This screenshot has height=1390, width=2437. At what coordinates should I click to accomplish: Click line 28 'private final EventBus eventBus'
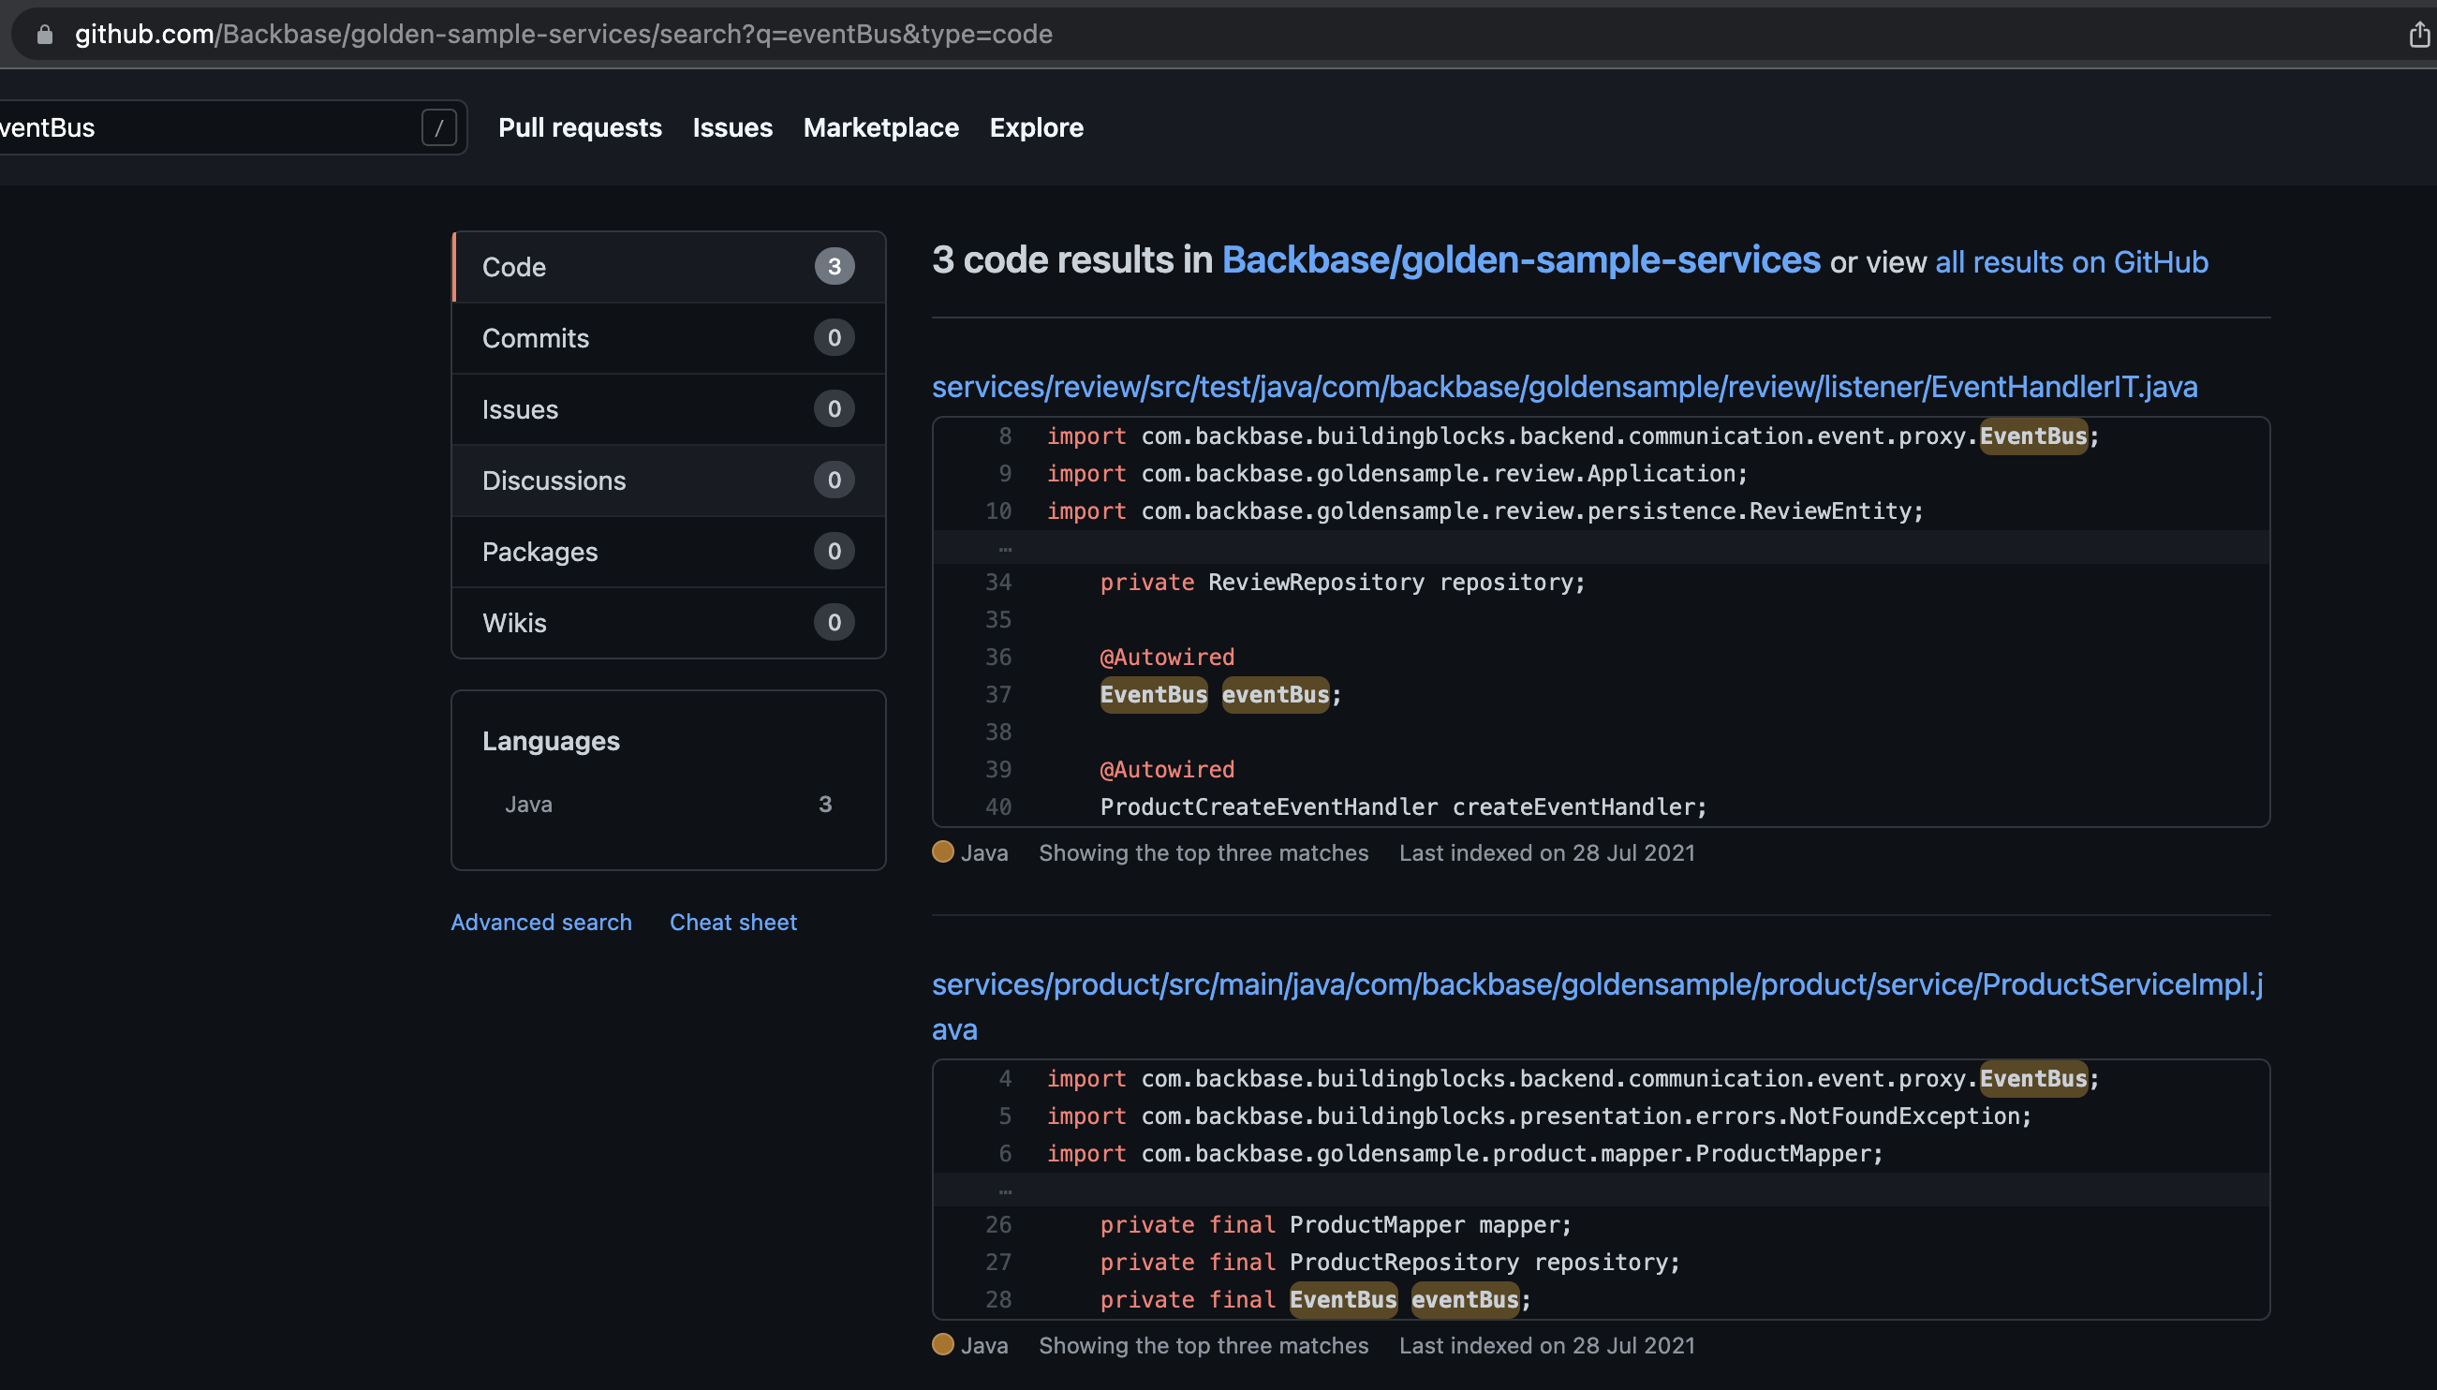(1314, 1300)
